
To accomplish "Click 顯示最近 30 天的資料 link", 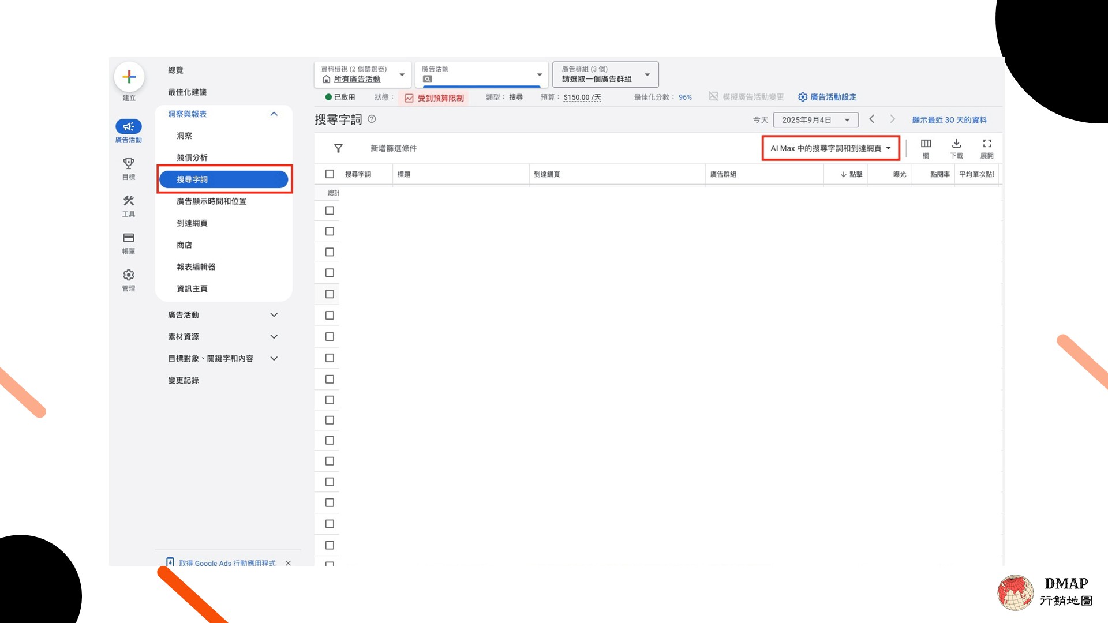I will click(949, 120).
